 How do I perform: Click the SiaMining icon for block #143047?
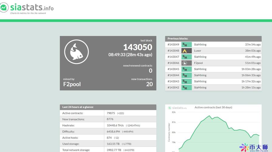pos(187,57)
